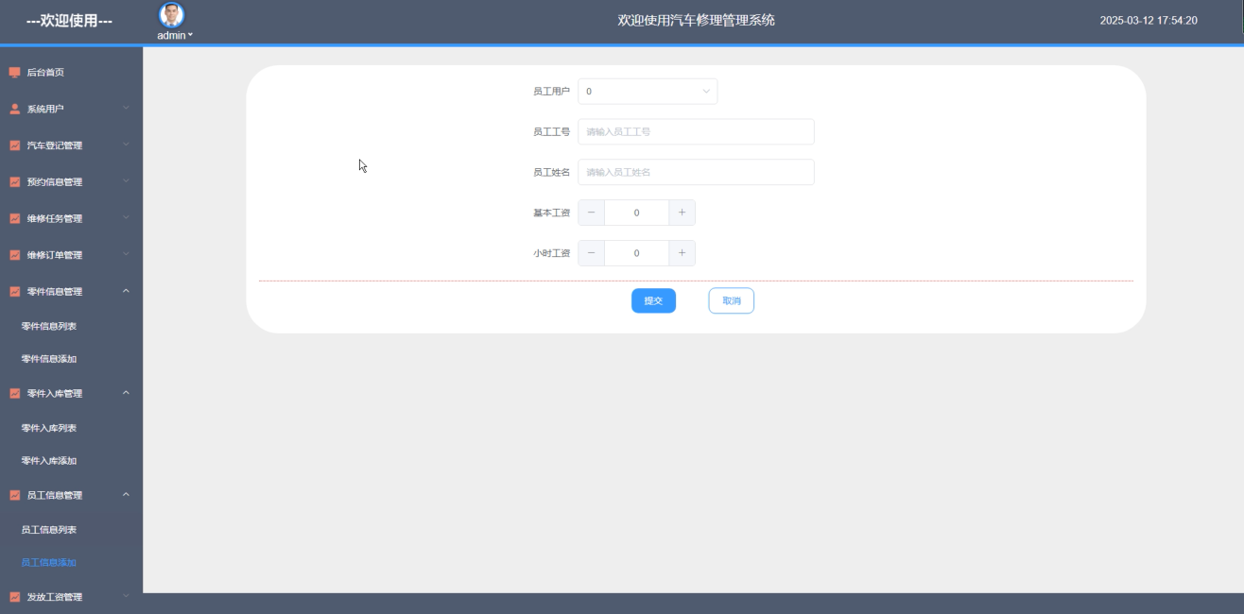Increase 基本工资 with plus button

[682, 213]
